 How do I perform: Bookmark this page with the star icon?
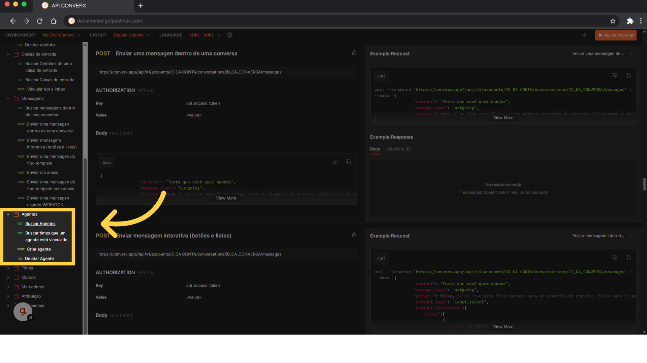[613, 21]
